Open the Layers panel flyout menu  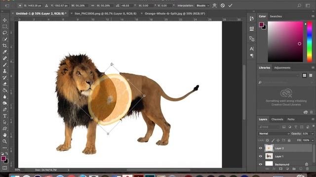pos(313,119)
